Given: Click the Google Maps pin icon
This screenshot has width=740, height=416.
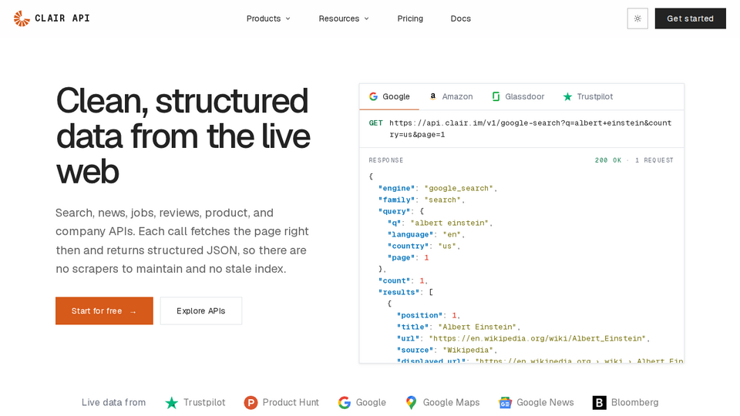Looking at the screenshot, I should [x=411, y=403].
